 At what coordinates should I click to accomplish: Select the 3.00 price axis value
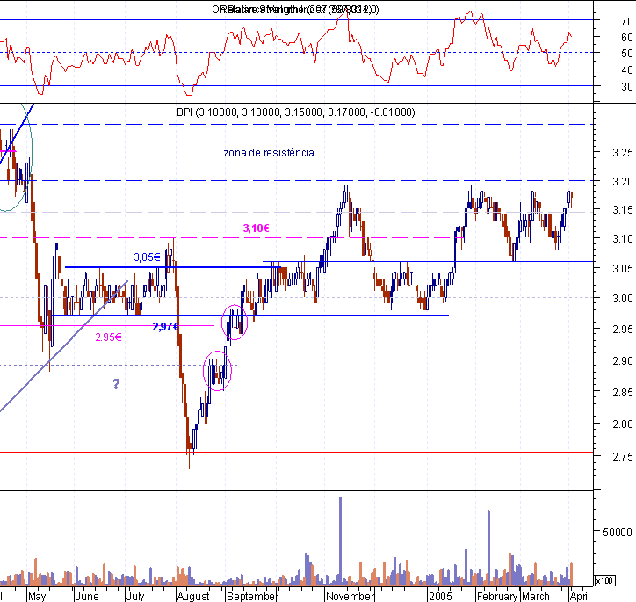coord(622,298)
